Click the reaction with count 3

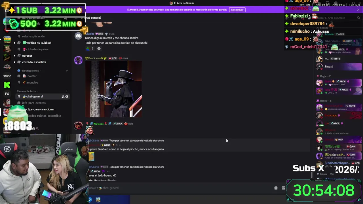click(x=90, y=48)
